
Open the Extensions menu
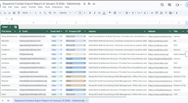(57, 7)
